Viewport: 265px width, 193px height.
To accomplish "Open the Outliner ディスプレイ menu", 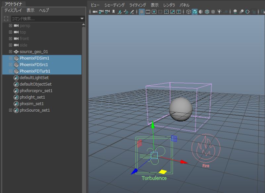I will point(13,10).
